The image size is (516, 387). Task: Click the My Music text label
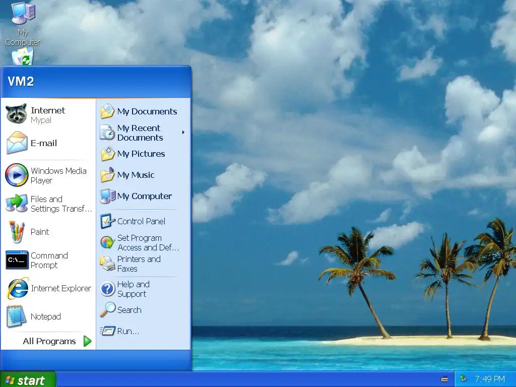[136, 175]
